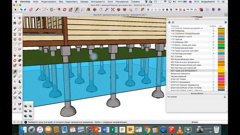Open the Инструменты menu
240x135 pixels.
pos(98,1)
